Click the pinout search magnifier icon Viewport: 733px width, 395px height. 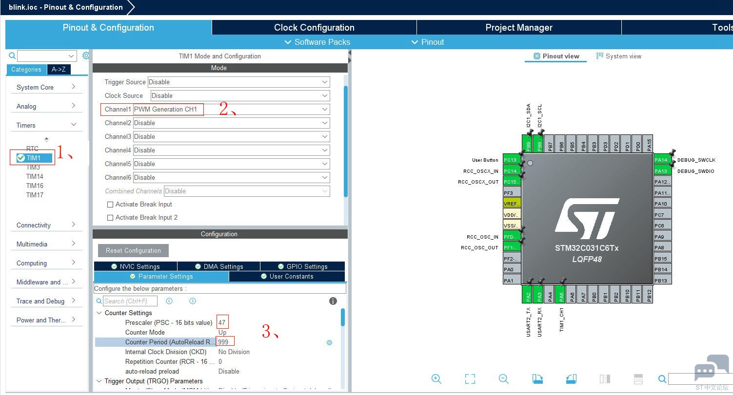tap(662, 379)
